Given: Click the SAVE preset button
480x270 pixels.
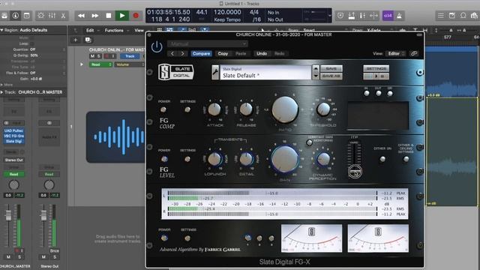Looking at the screenshot, I should tap(331, 68).
